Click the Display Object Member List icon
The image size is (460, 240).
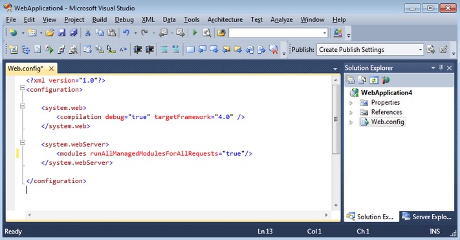tap(87, 50)
